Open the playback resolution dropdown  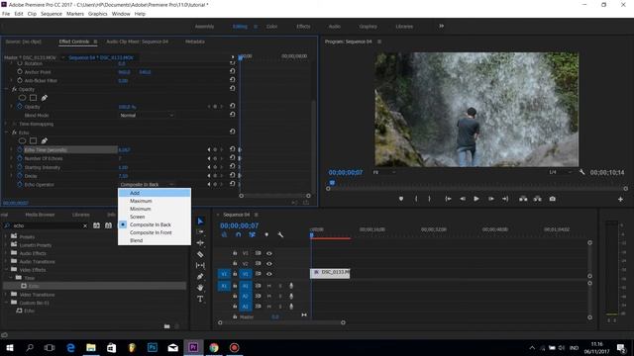click(560, 172)
